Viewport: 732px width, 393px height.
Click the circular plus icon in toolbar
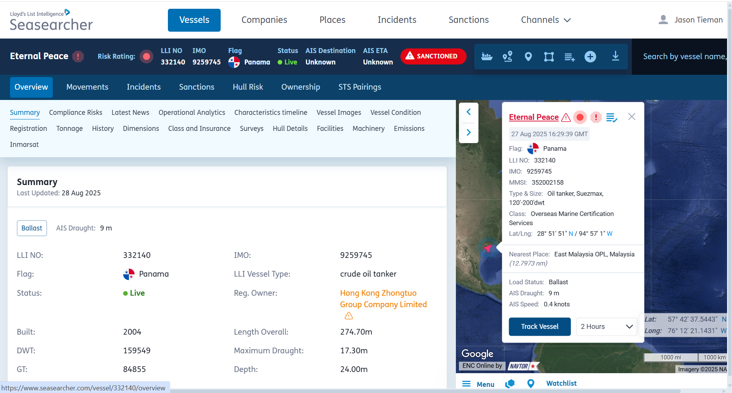coord(590,56)
